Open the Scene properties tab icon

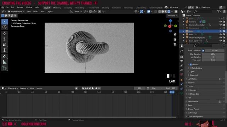coord(182,70)
